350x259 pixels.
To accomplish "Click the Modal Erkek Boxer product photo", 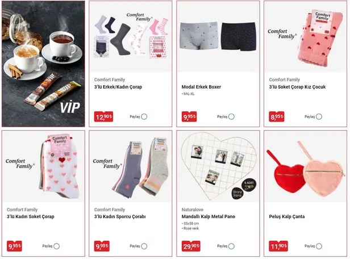I will [x=218, y=36].
